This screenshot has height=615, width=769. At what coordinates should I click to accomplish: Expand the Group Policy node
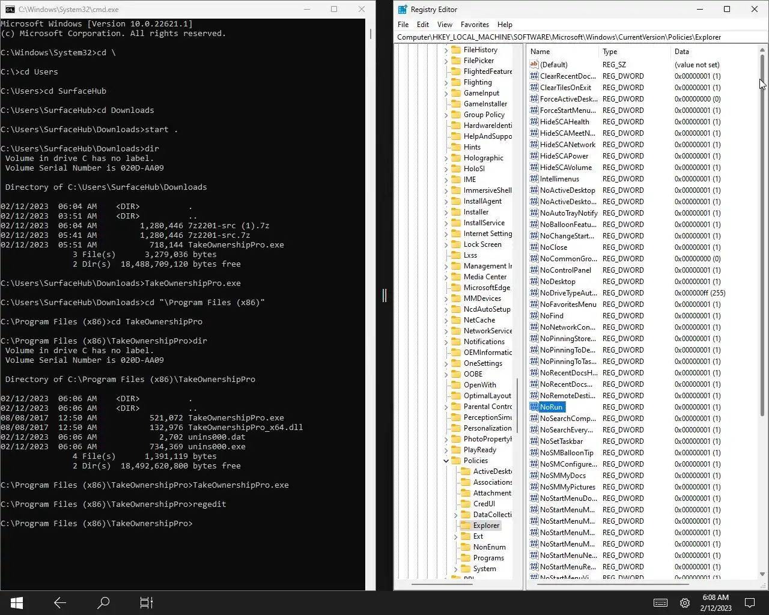click(446, 115)
